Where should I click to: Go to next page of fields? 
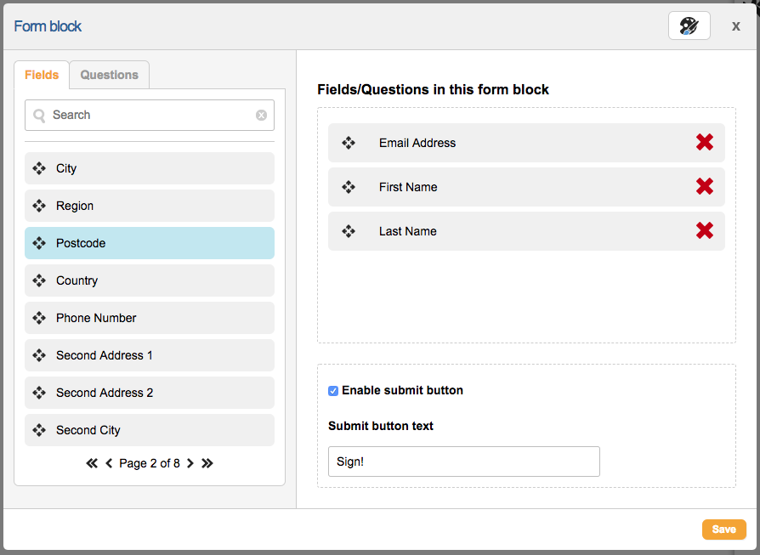tap(190, 463)
